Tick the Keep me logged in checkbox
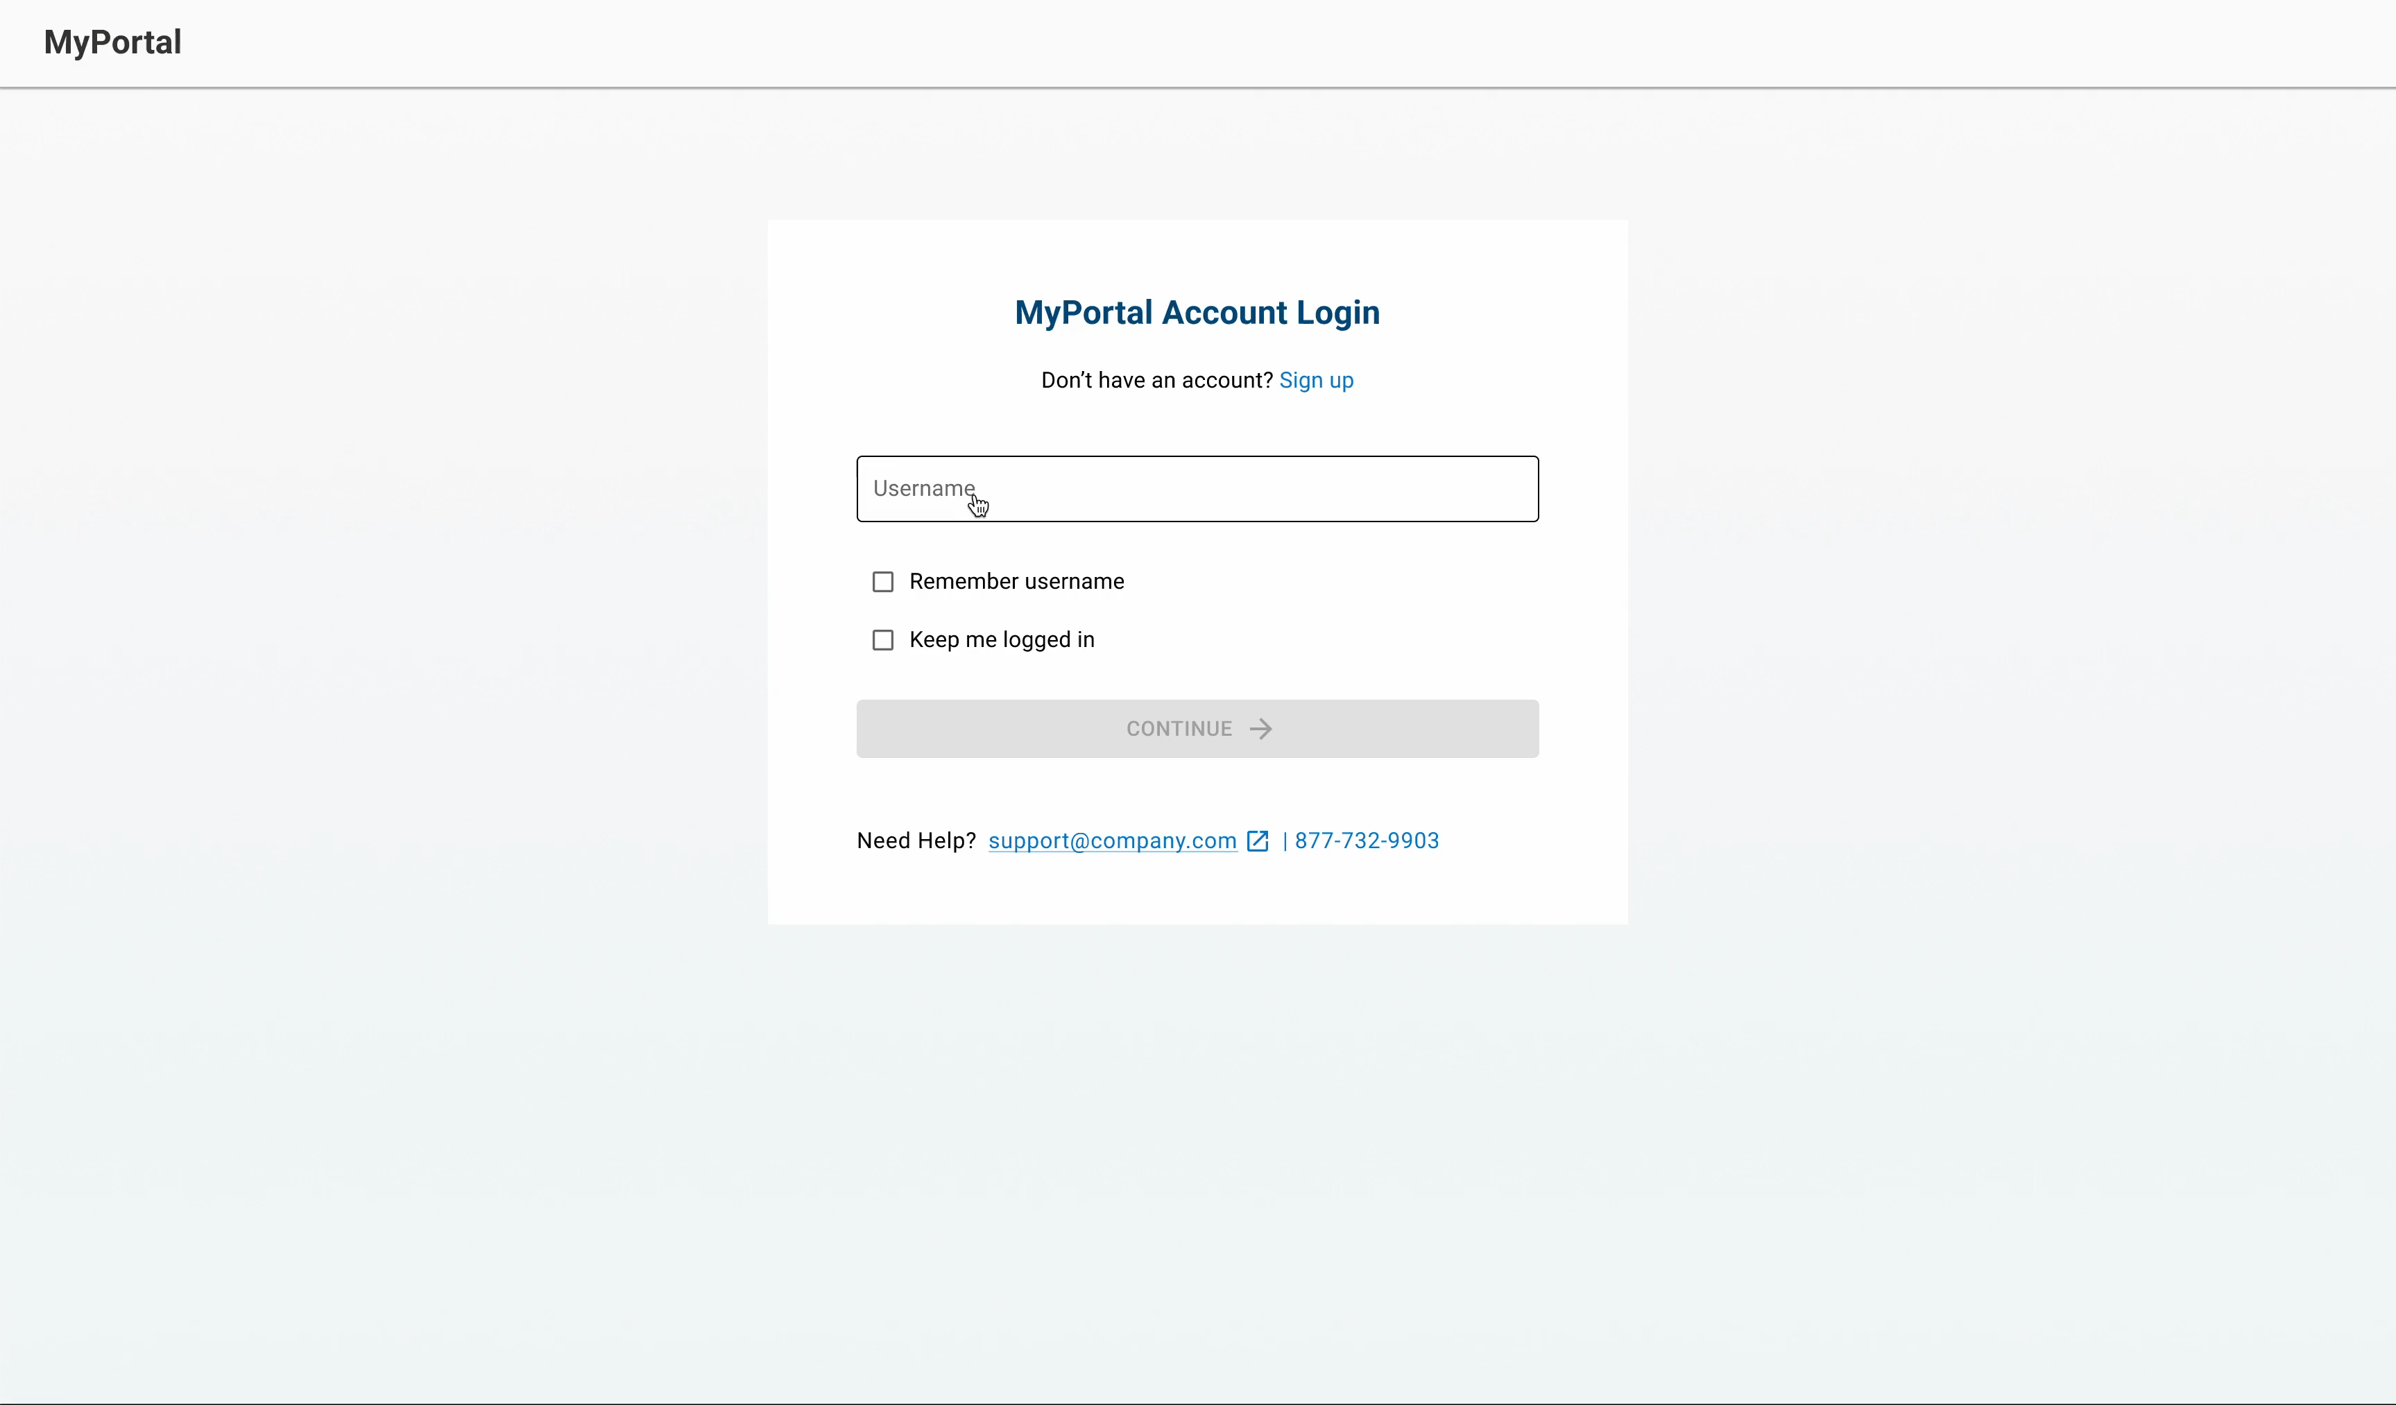2396x1405 pixels. (882, 640)
